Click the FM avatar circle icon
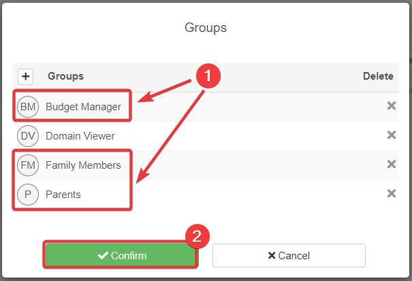412x281 pixels. point(28,165)
